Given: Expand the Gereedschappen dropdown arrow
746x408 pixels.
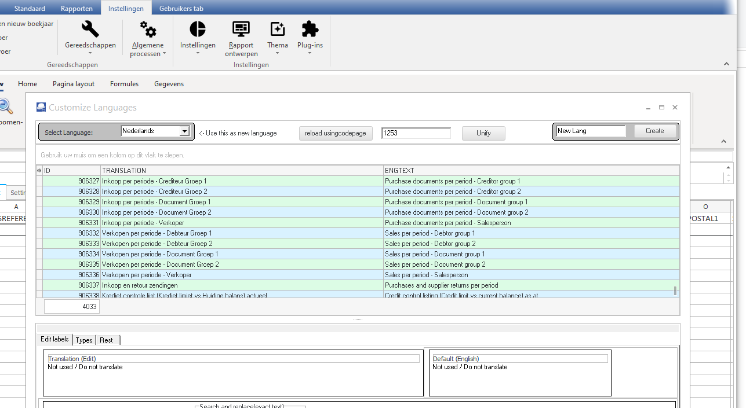Looking at the screenshot, I should point(90,53).
